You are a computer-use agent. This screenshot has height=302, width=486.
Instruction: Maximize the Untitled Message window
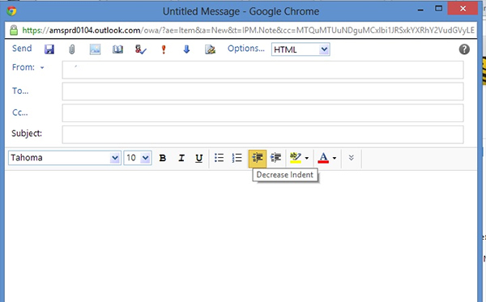pos(438,9)
